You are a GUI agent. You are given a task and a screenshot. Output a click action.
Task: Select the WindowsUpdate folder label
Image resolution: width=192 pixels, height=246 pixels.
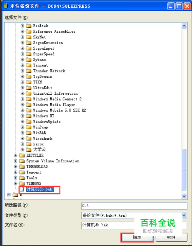click(47, 122)
